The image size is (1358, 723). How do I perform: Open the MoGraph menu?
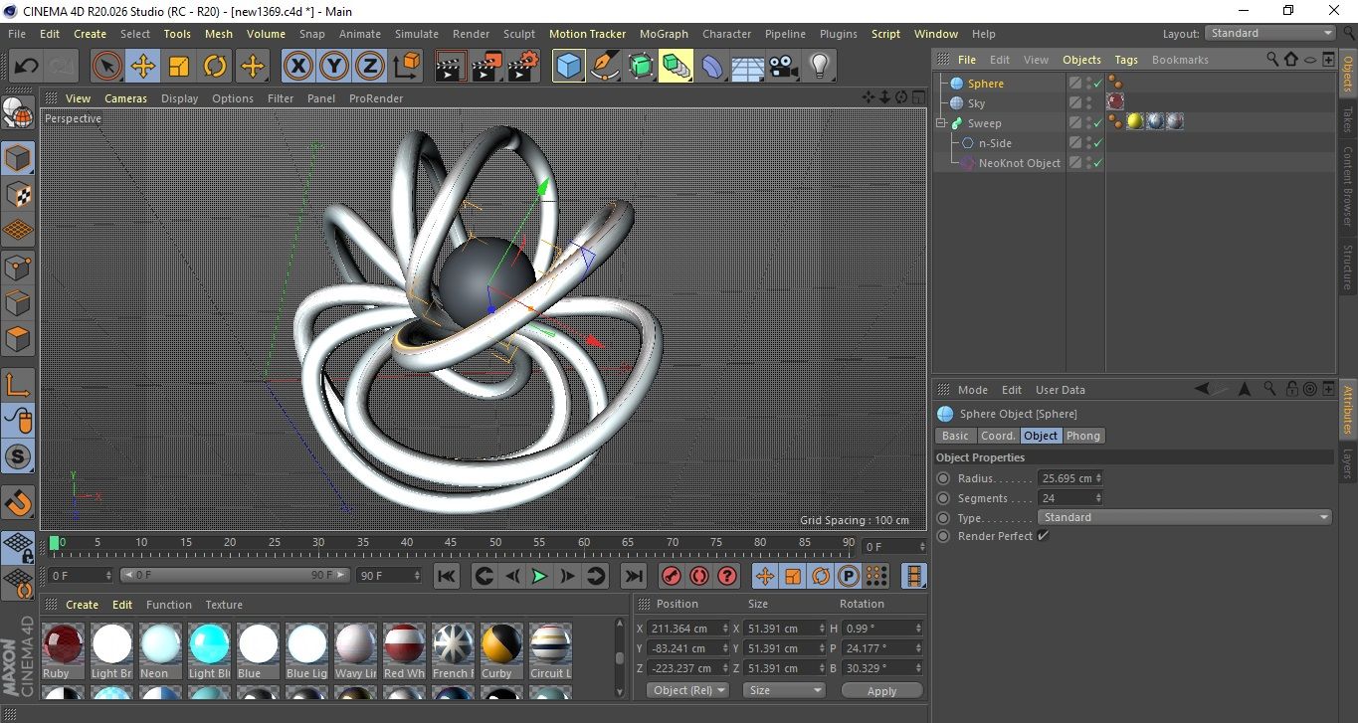pyautogui.click(x=664, y=34)
